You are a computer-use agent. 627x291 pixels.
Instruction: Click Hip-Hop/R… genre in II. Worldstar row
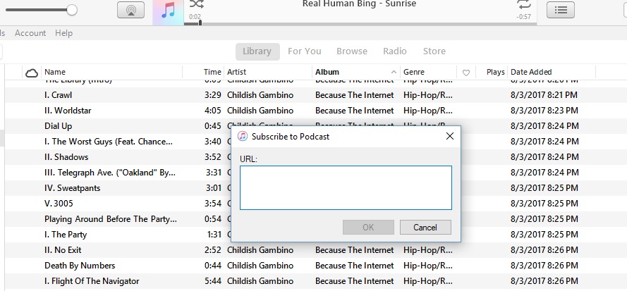coord(428,111)
